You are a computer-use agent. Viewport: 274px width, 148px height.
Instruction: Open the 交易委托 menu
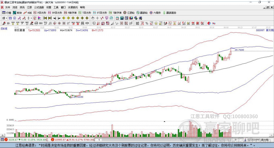(73, 7)
